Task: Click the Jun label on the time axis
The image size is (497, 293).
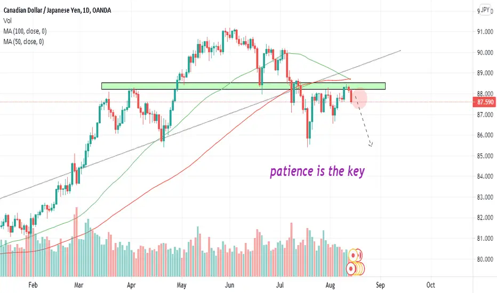Action: [x=229, y=285]
